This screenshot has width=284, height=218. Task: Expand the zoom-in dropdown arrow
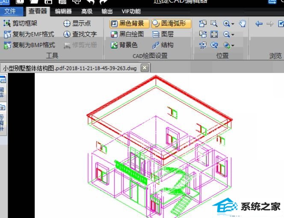coord(233,24)
